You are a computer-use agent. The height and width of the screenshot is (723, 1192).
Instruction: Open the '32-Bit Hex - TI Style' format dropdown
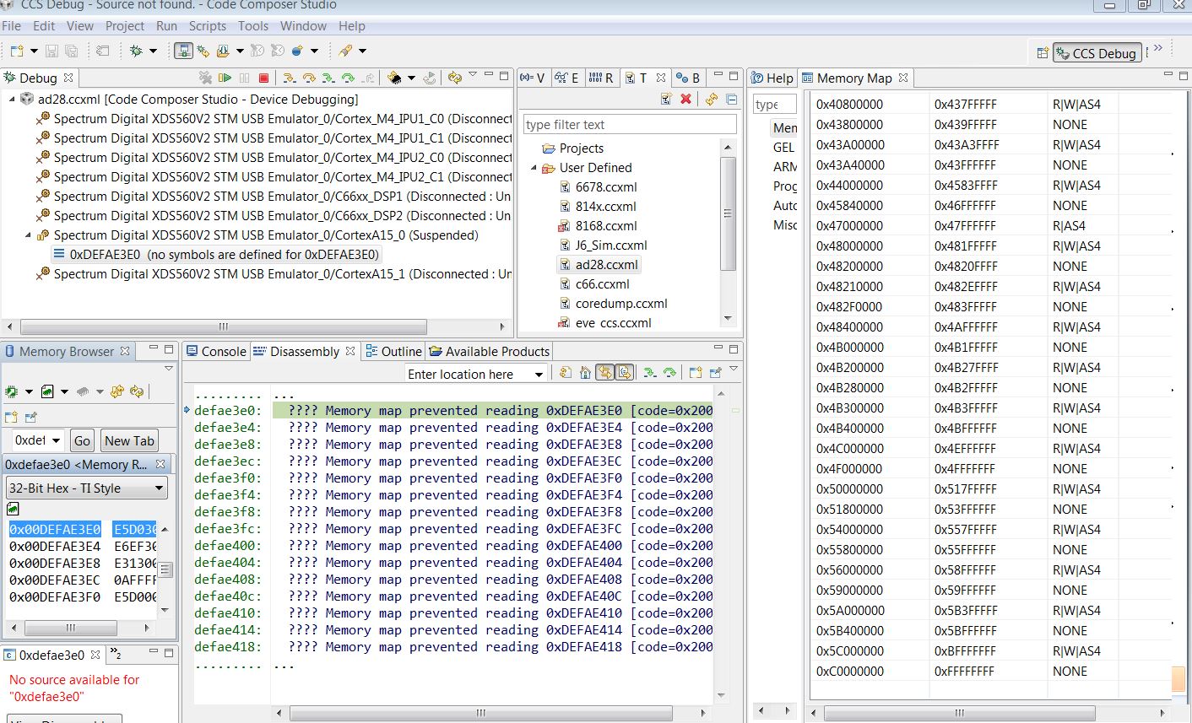pyautogui.click(x=159, y=488)
